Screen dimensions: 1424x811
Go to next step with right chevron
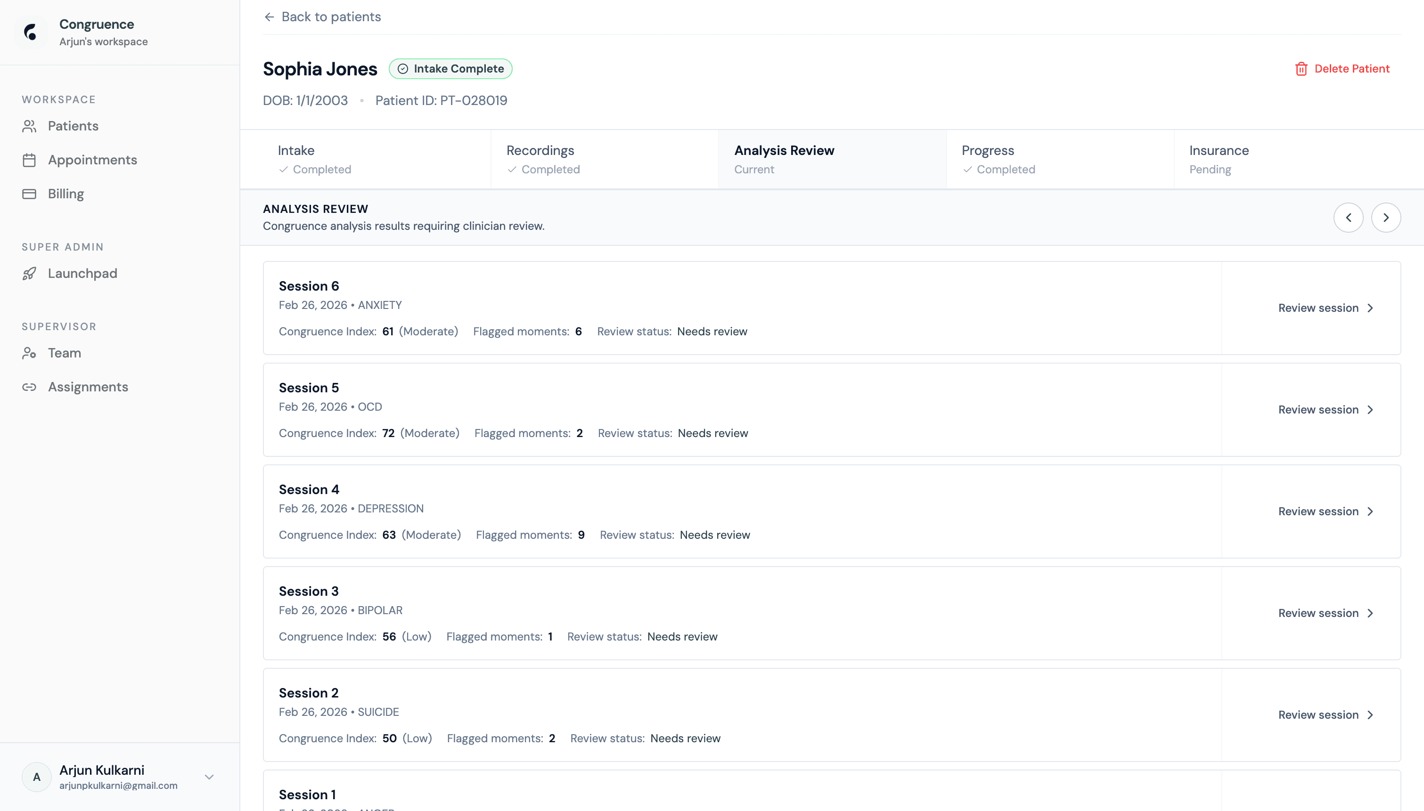coord(1385,218)
